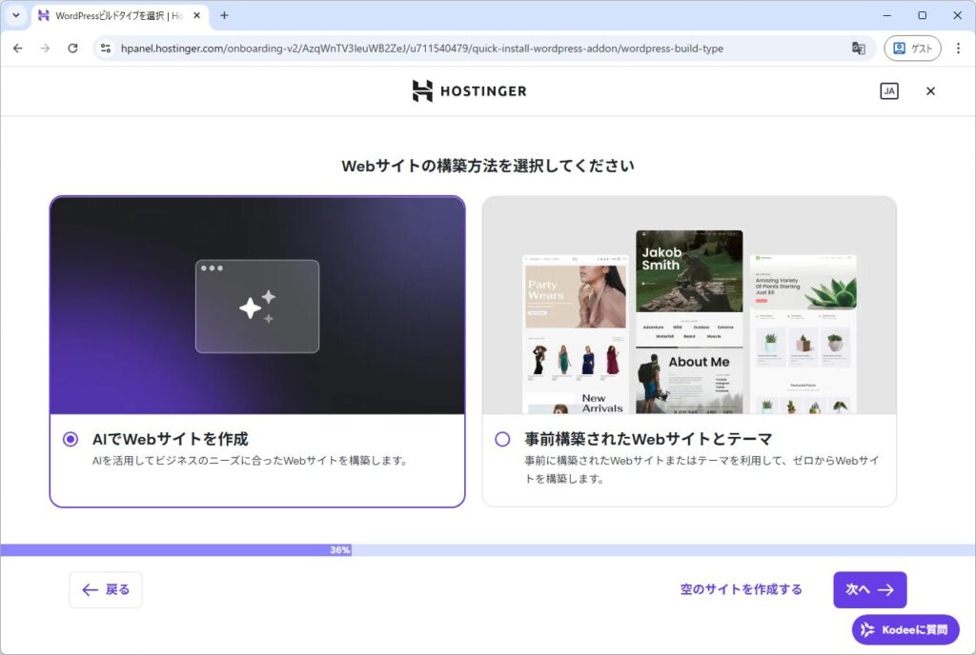Click the Google Translate icon in address bar
This screenshot has height=655, width=976.
click(x=858, y=49)
